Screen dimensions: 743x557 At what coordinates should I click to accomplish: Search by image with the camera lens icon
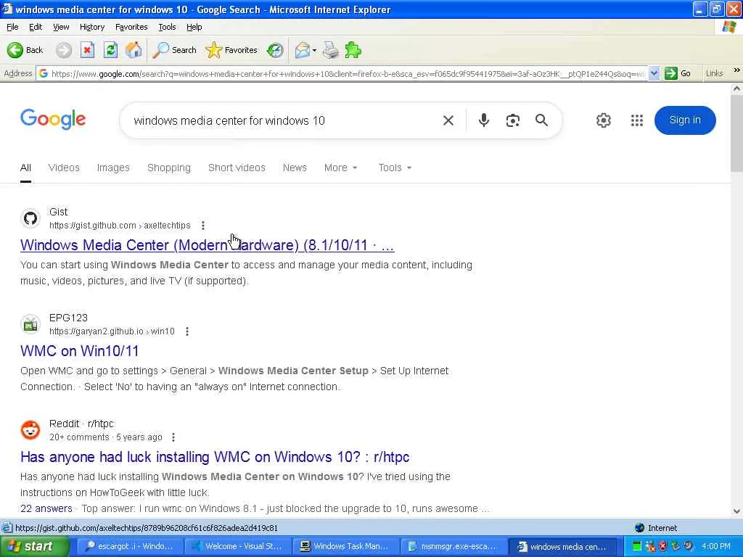(512, 120)
